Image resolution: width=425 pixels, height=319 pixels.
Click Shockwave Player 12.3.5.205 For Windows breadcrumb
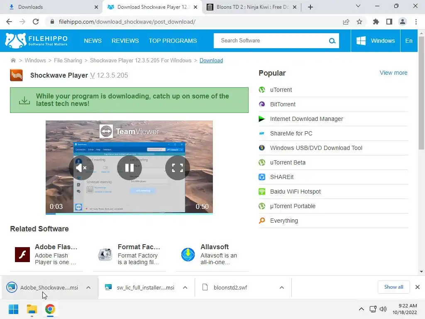tap(141, 60)
